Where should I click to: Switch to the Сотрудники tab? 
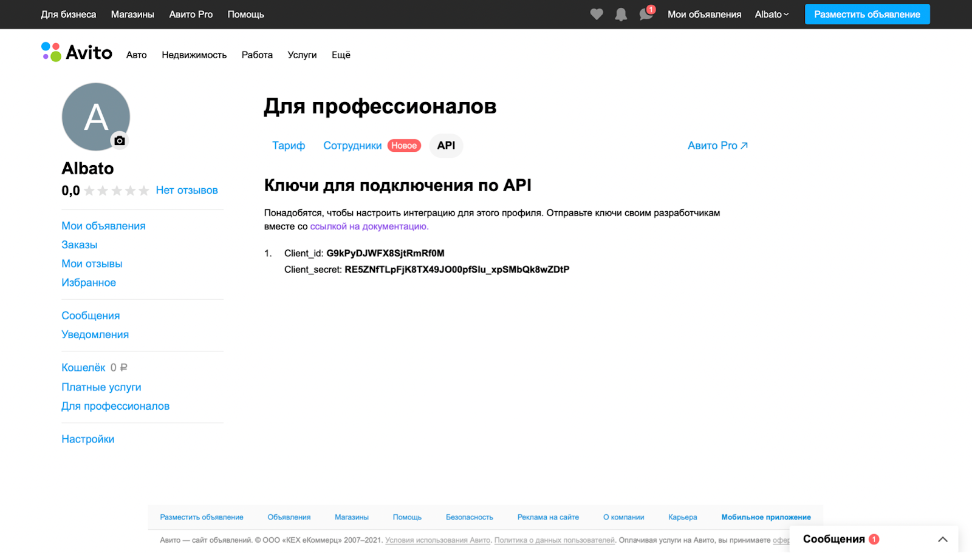coord(352,146)
